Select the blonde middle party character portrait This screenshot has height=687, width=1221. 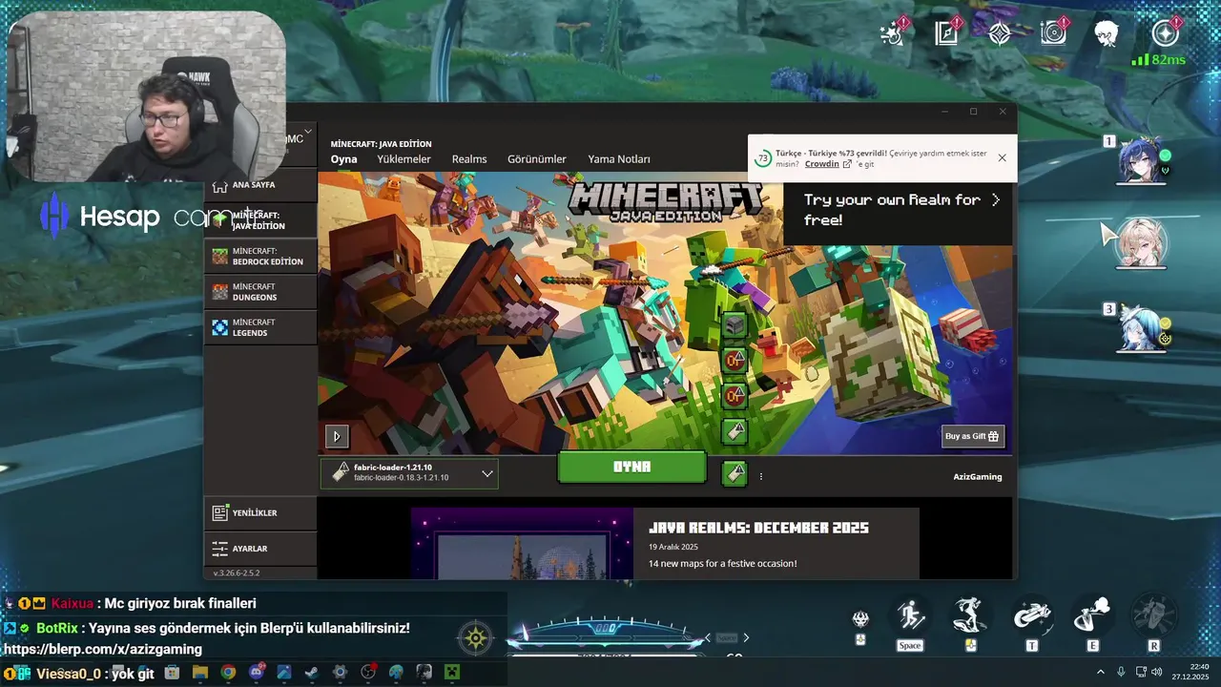coord(1141,243)
